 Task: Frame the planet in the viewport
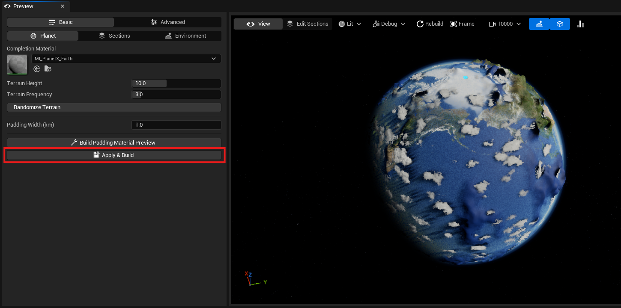pyautogui.click(x=463, y=24)
